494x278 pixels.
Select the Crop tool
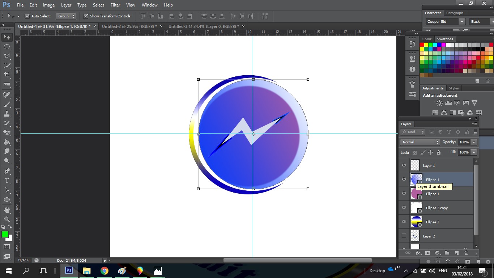click(x=7, y=75)
